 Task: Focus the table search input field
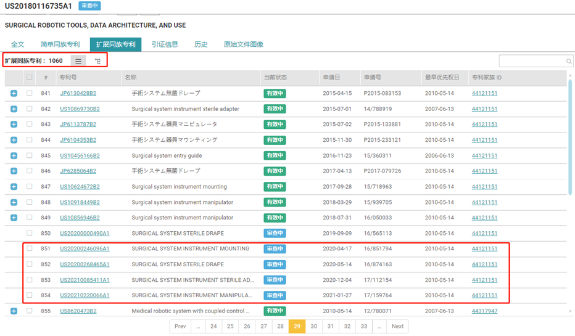click(532, 61)
